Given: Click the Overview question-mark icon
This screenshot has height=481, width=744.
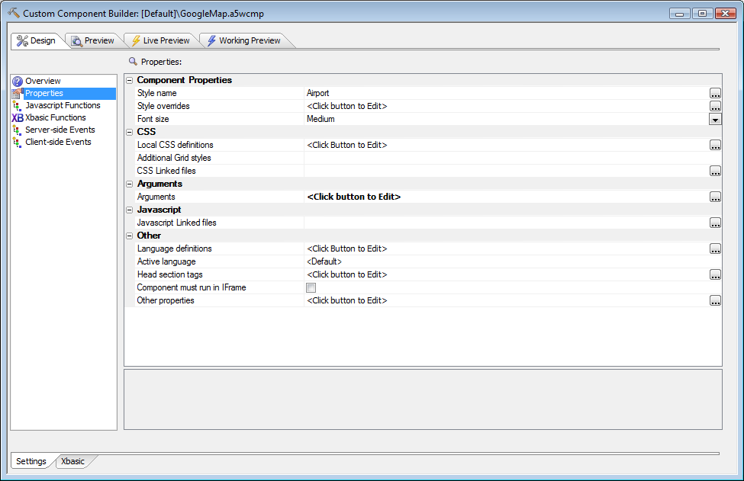Looking at the screenshot, I should pos(18,82).
